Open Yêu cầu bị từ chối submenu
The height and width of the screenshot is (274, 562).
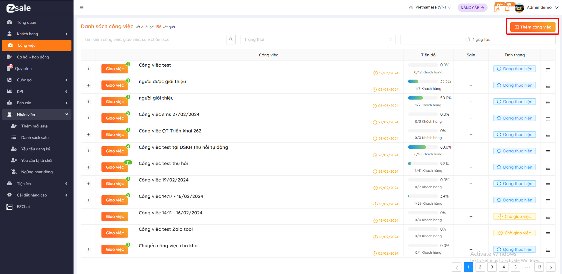tap(37, 160)
